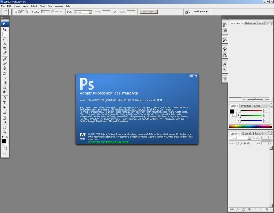The height and width of the screenshot is (213, 274).
Task: Open the layer blend mode Normal dropdown
Action: click(239, 138)
